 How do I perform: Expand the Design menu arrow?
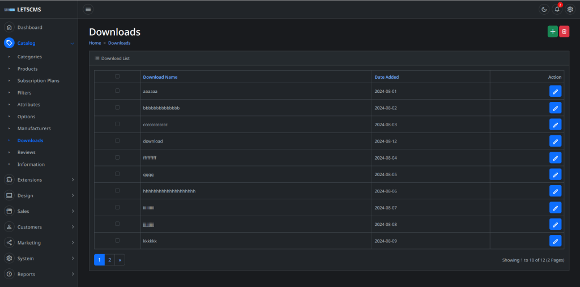(x=73, y=196)
